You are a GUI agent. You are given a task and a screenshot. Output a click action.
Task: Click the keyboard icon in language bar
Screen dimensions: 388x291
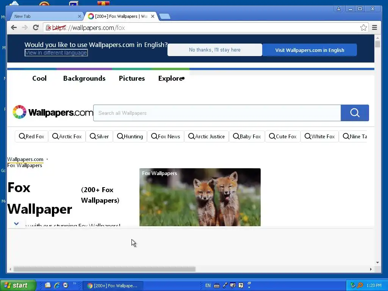(x=216, y=286)
